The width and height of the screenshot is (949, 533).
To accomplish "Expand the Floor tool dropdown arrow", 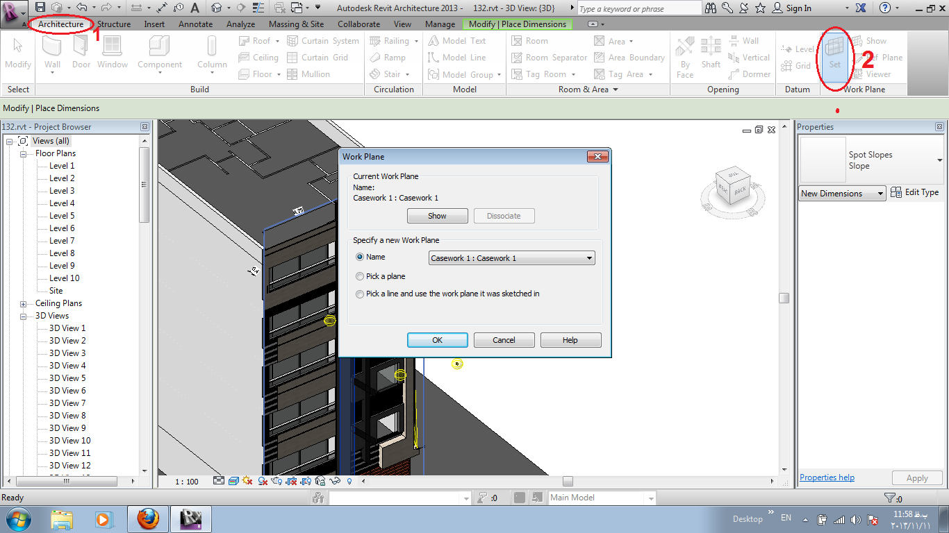I will click(x=279, y=75).
